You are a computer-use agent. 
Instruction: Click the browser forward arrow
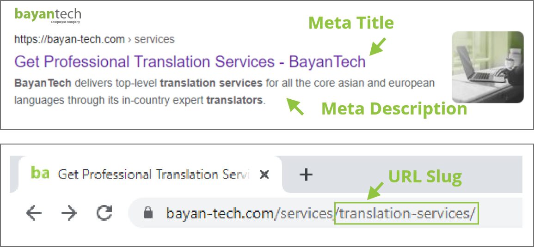69,213
